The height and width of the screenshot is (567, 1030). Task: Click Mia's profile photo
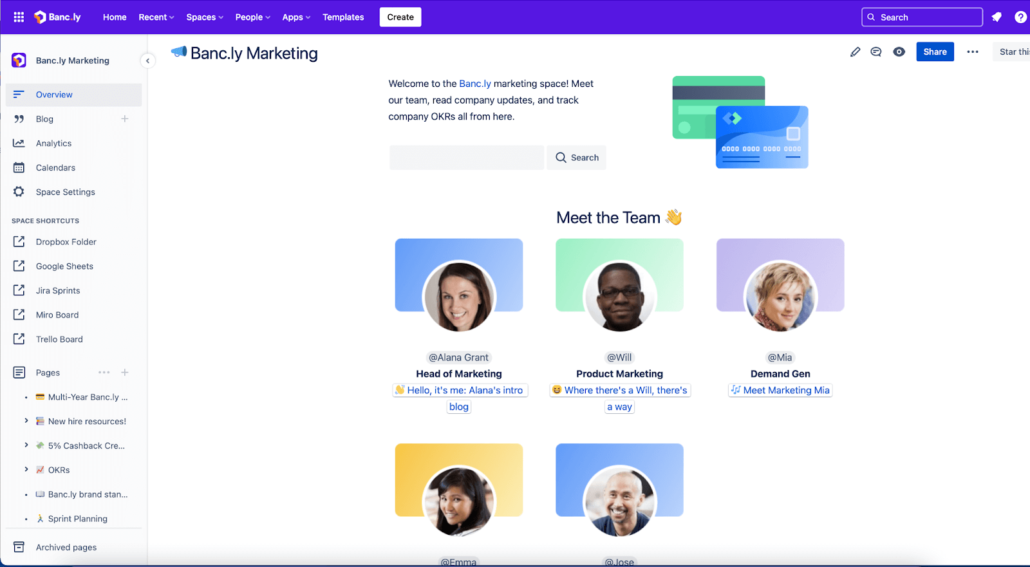(x=780, y=297)
